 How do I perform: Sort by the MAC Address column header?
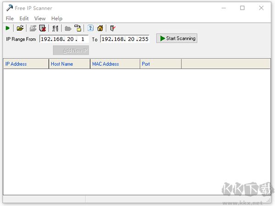pos(115,64)
